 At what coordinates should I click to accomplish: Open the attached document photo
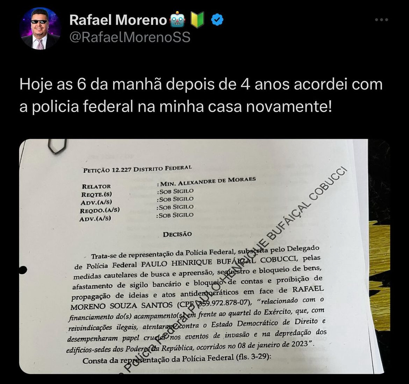(204, 256)
